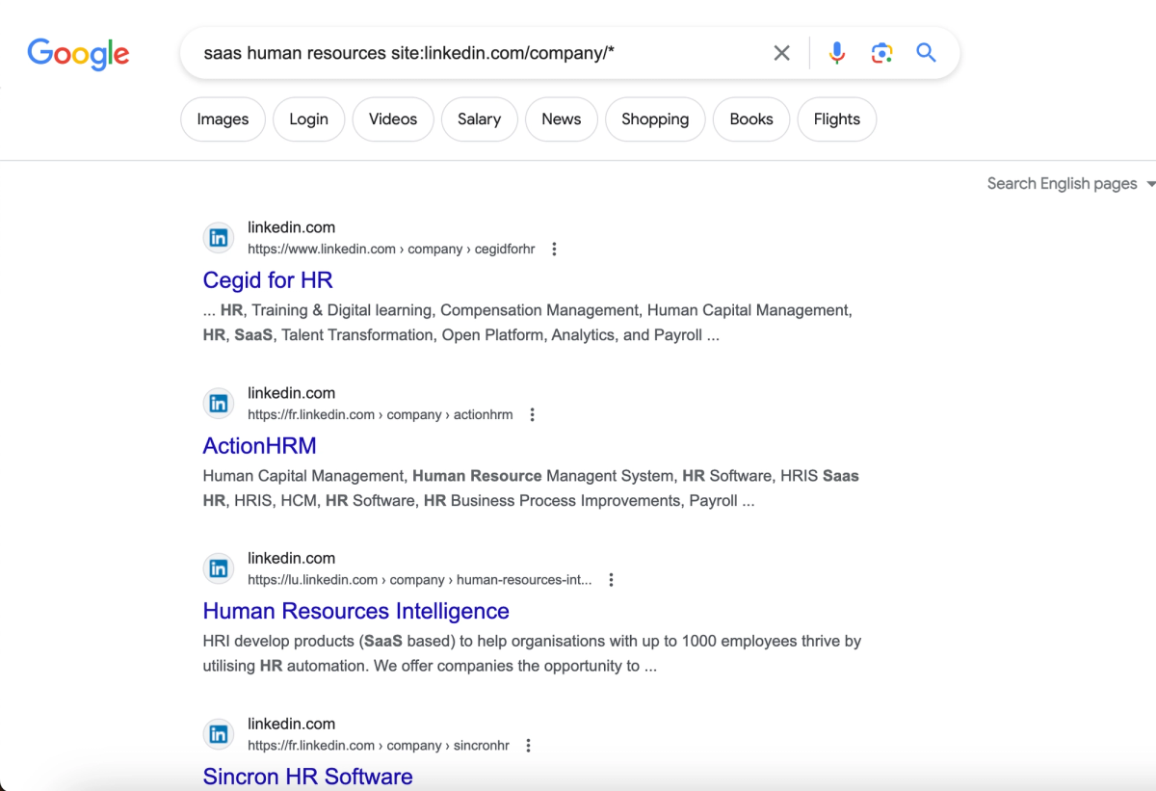Click the Google logo
The width and height of the screenshot is (1156, 791).
(78, 54)
